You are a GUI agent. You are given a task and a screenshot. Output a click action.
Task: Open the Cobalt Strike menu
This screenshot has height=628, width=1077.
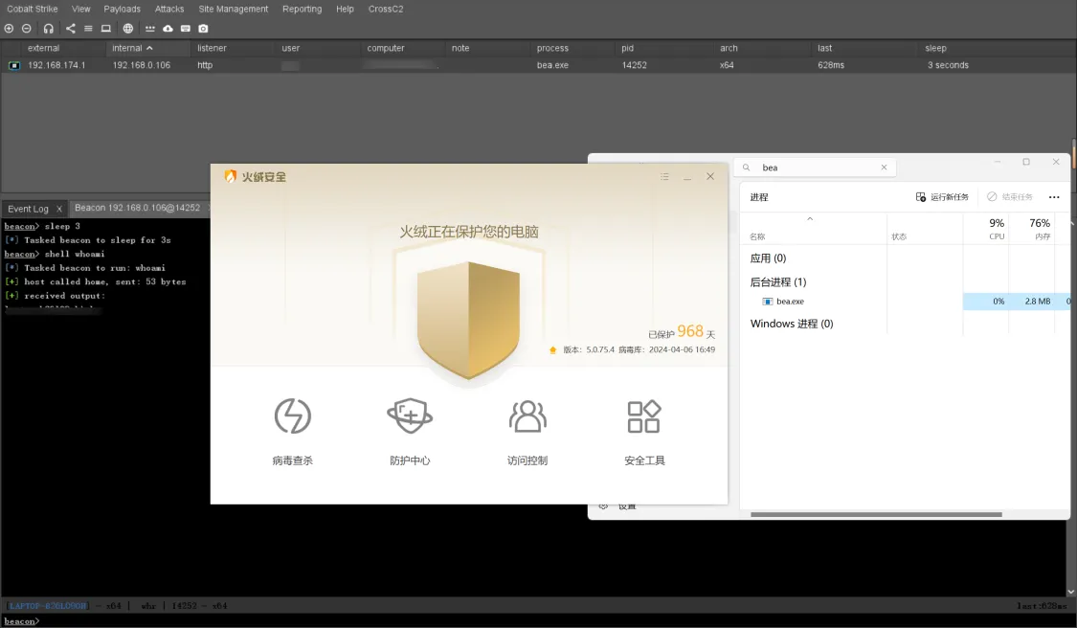[33, 9]
